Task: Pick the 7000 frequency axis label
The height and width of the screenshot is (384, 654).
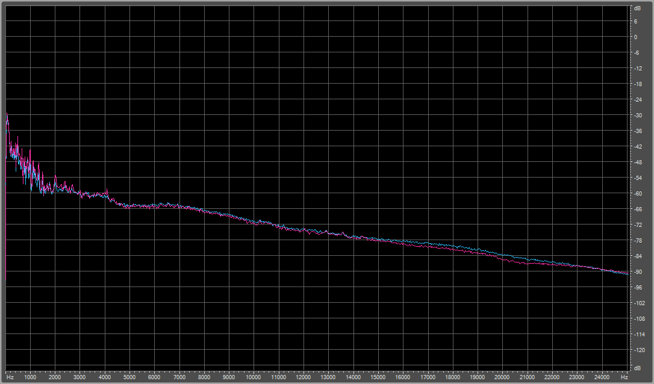Action: [179, 377]
